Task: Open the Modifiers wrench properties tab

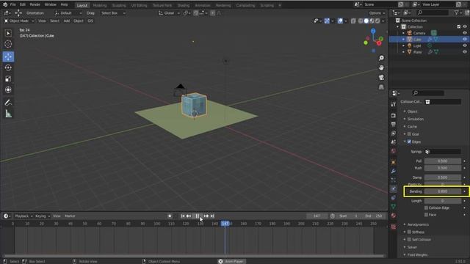Action: [394, 171]
